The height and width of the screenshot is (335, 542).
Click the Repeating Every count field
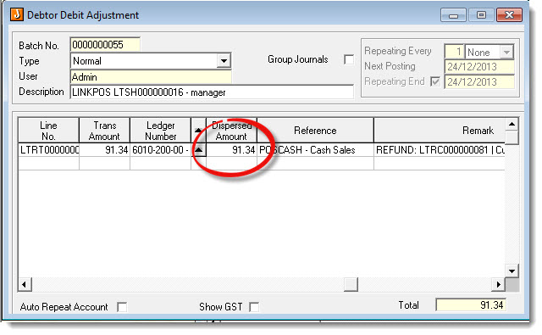454,53
